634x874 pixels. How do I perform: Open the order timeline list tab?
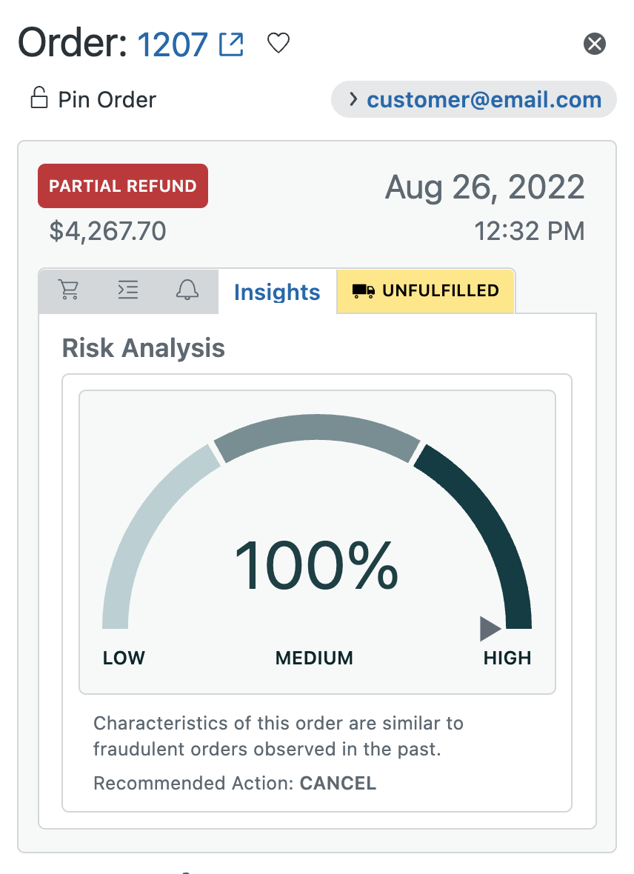click(127, 290)
